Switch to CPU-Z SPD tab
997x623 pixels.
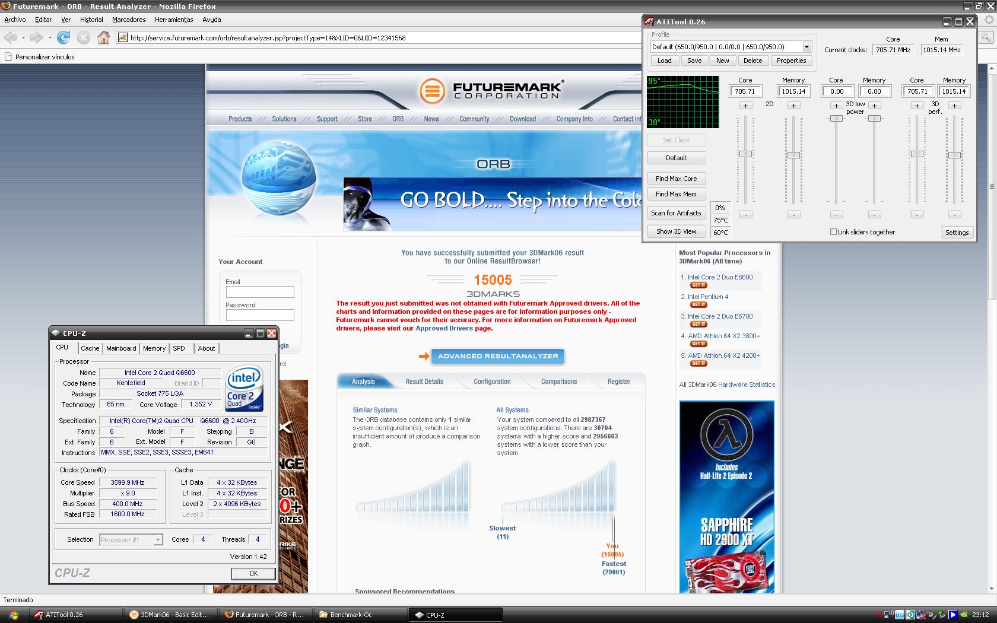tap(179, 348)
